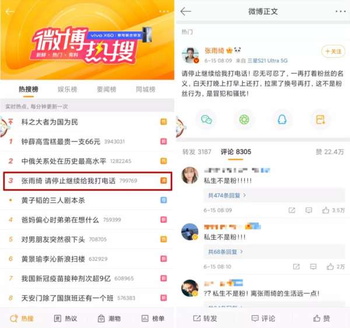Switch to 要闻榜 tab
Image resolution: width=350 pixels, height=328 pixels.
(x=107, y=89)
